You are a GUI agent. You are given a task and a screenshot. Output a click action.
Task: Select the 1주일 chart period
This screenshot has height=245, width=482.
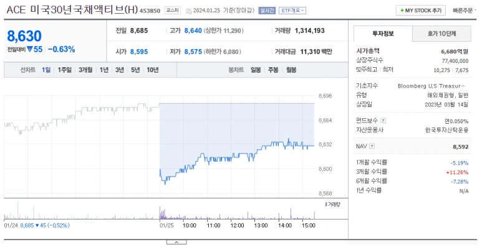pyautogui.click(x=65, y=70)
